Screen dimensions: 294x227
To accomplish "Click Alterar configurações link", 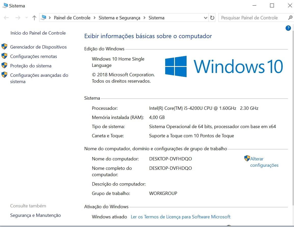I will [x=264, y=162].
